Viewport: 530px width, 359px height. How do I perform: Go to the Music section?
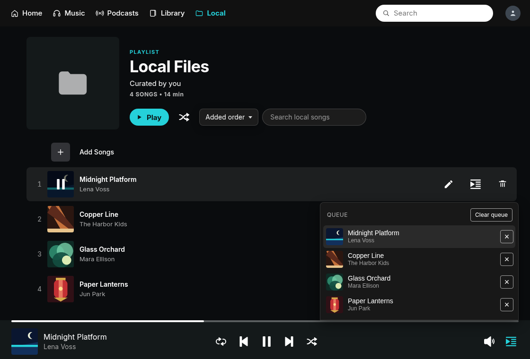tap(69, 13)
